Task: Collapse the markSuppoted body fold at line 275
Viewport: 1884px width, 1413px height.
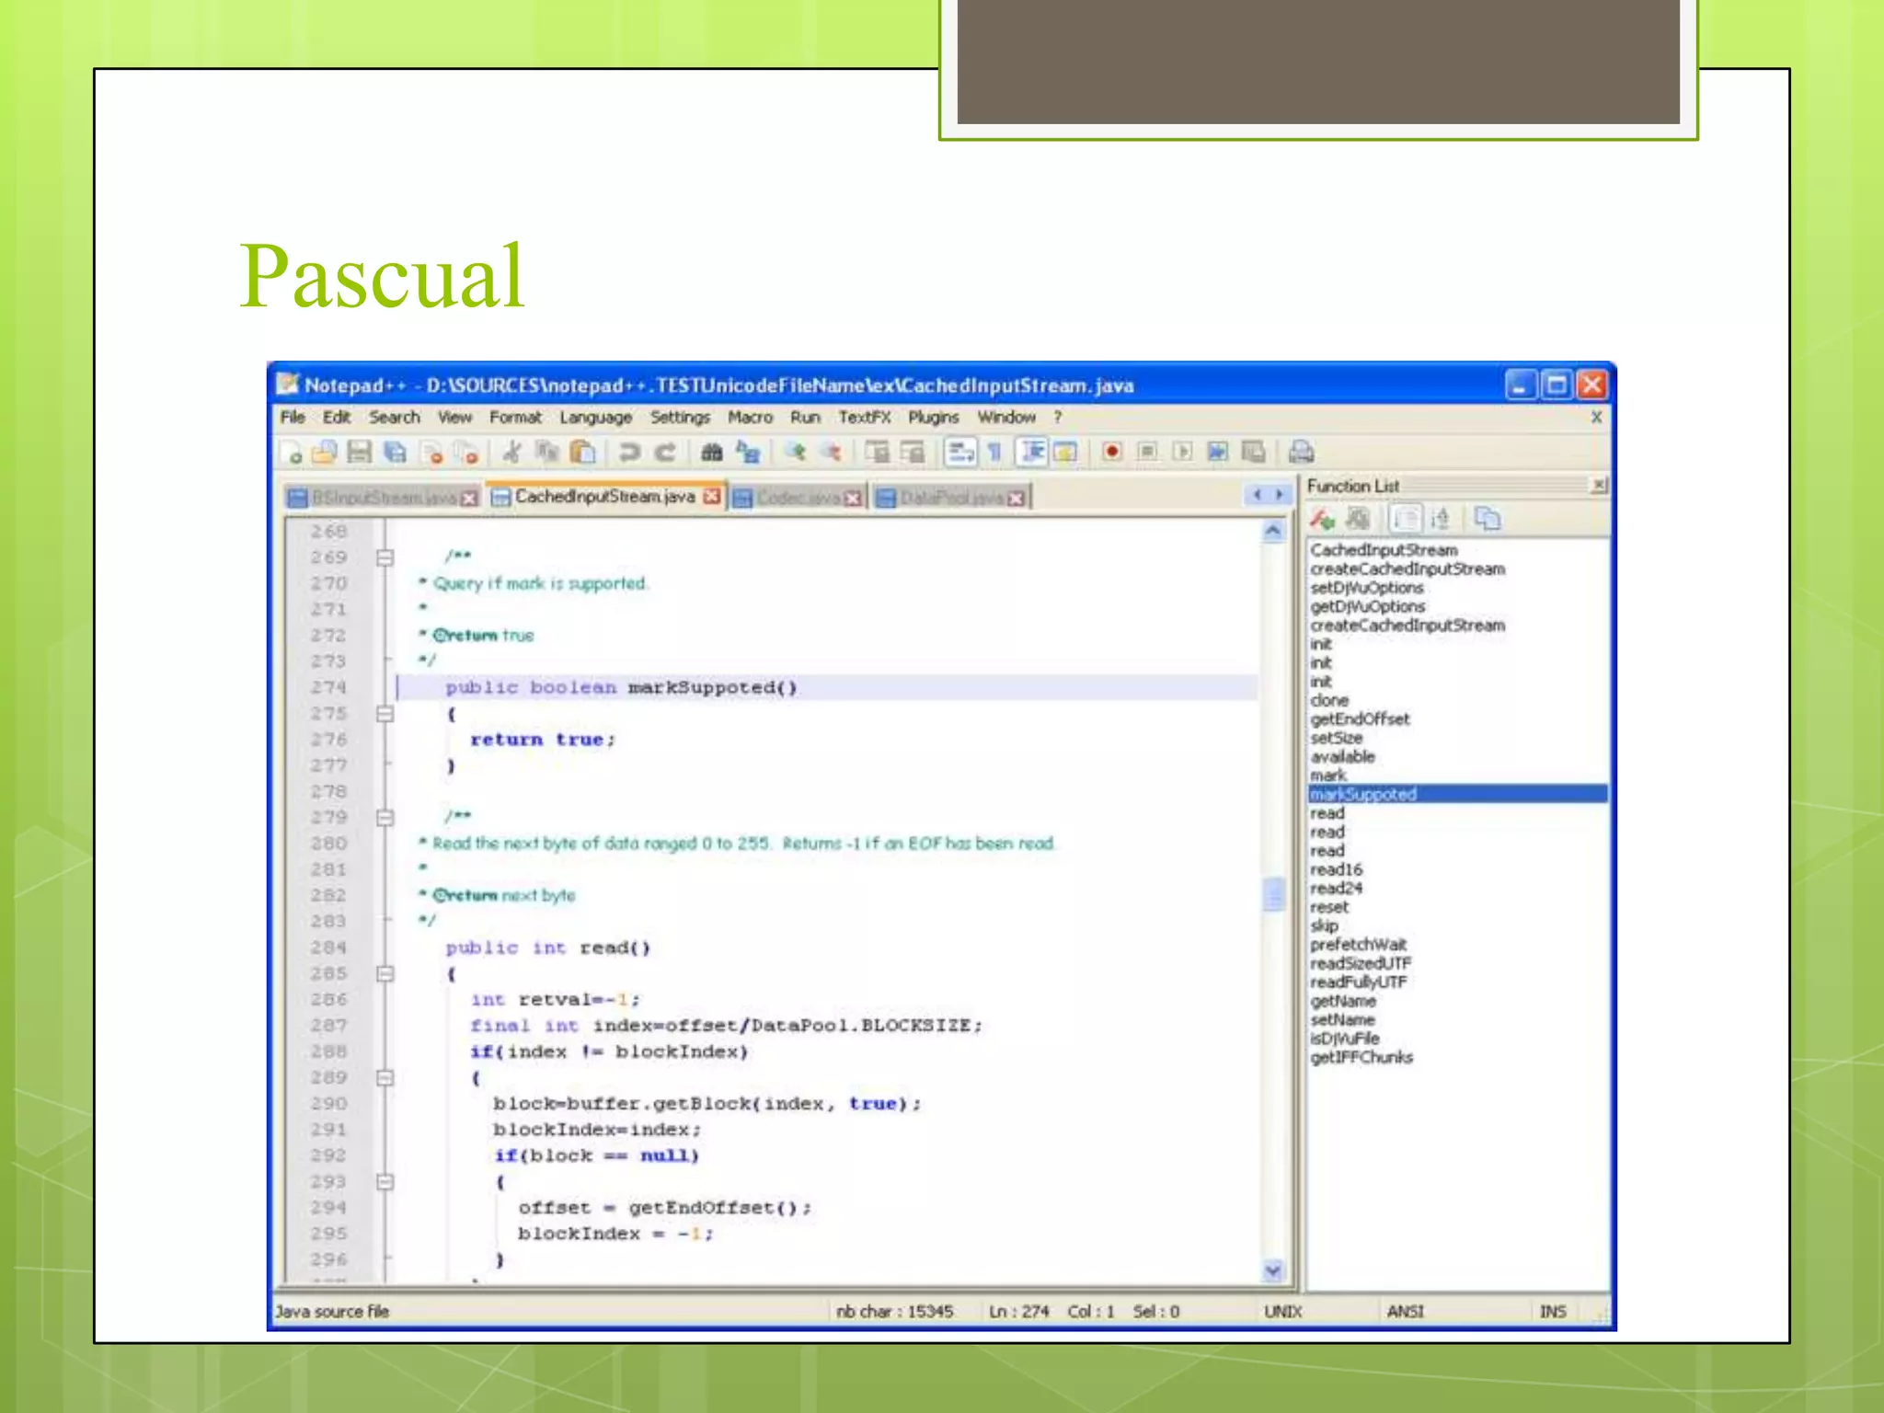Action: coord(385,714)
